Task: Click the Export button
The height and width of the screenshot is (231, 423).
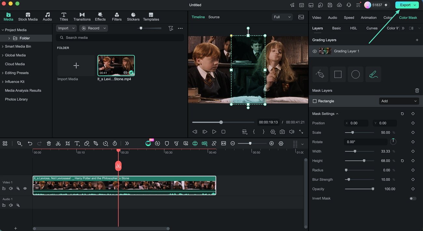Action: click(407, 5)
